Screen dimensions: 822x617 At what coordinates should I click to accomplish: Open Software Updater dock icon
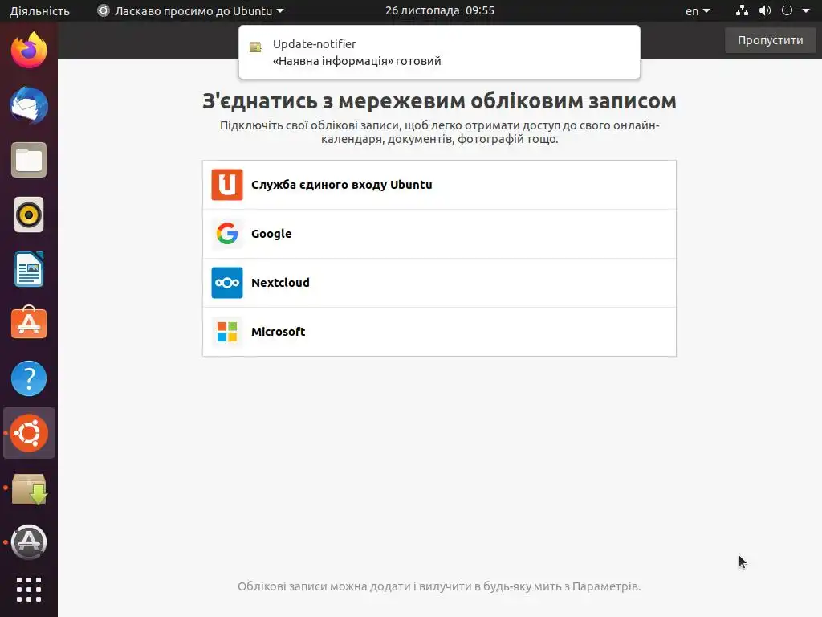click(x=29, y=542)
